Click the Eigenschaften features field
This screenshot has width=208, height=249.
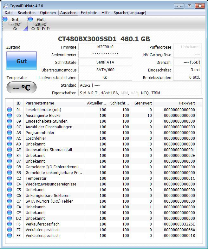pos(140,93)
